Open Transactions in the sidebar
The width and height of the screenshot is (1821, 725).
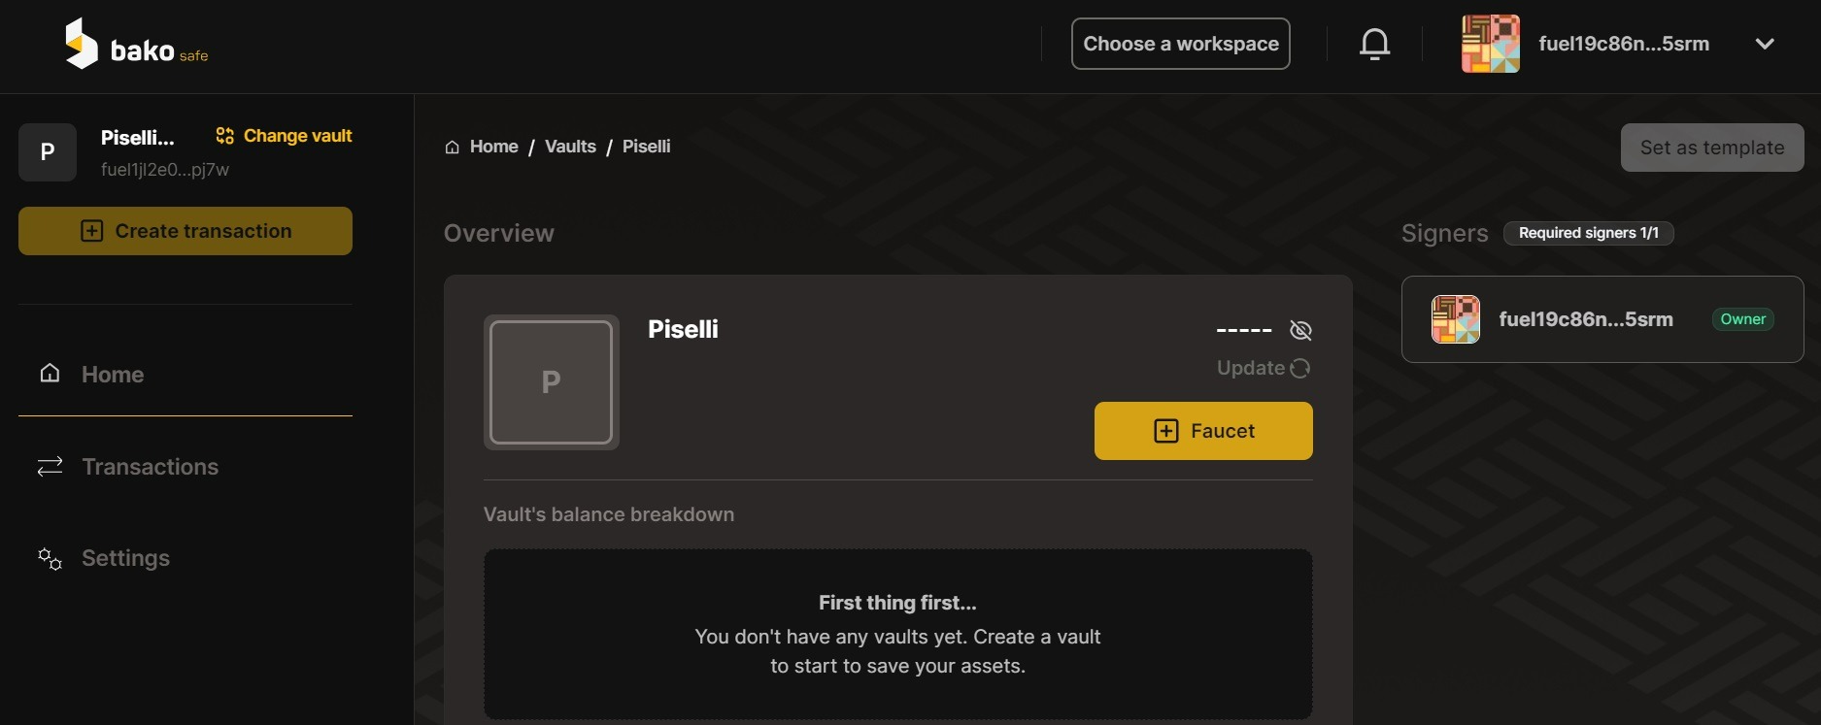tap(150, 467)
